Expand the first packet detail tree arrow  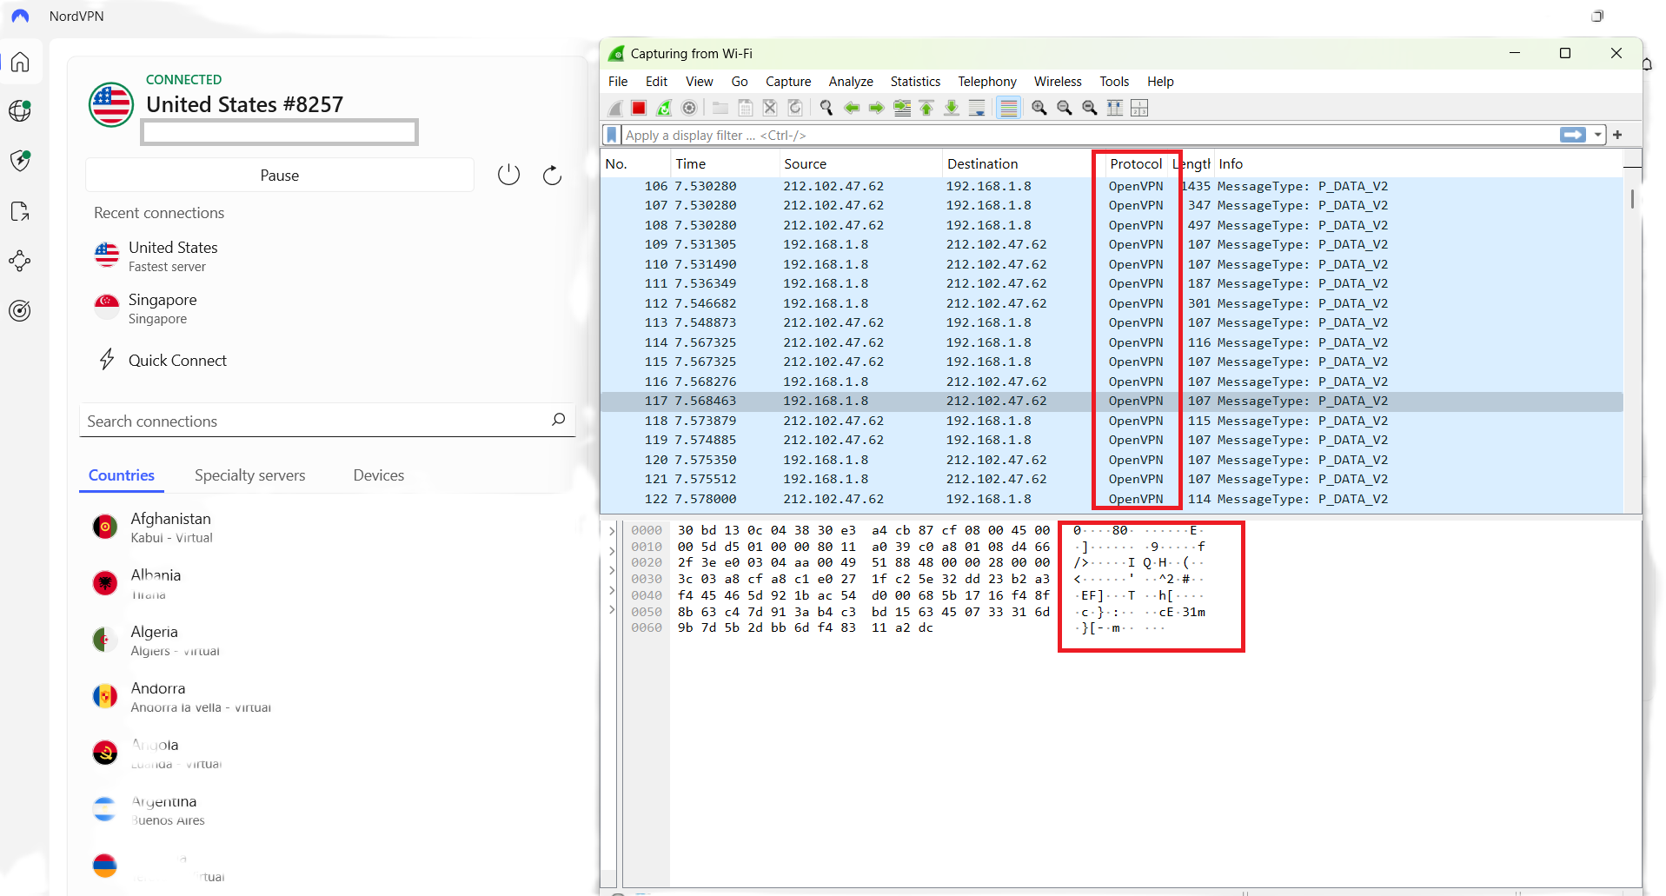click(612, 530)
